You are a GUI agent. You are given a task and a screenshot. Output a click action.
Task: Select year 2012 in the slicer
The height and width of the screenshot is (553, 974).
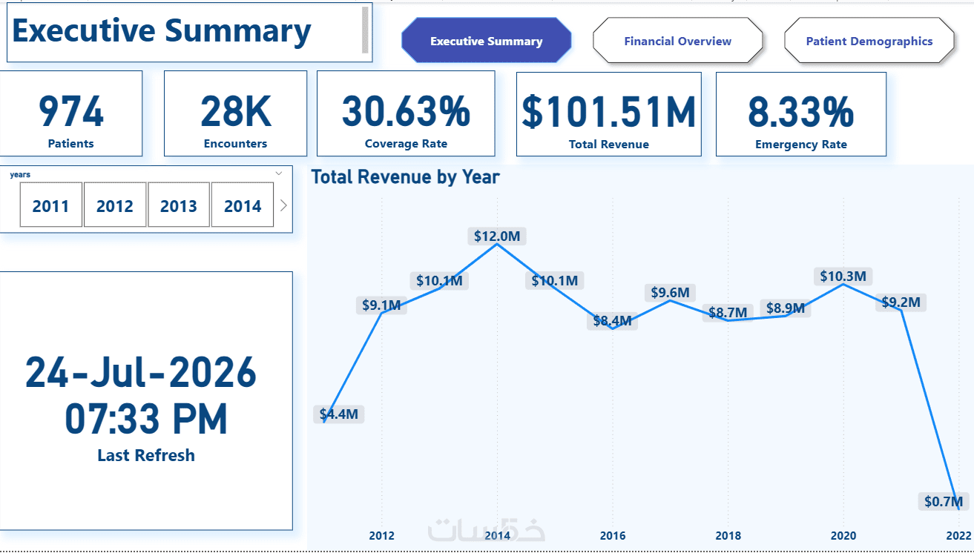[114, 205]
